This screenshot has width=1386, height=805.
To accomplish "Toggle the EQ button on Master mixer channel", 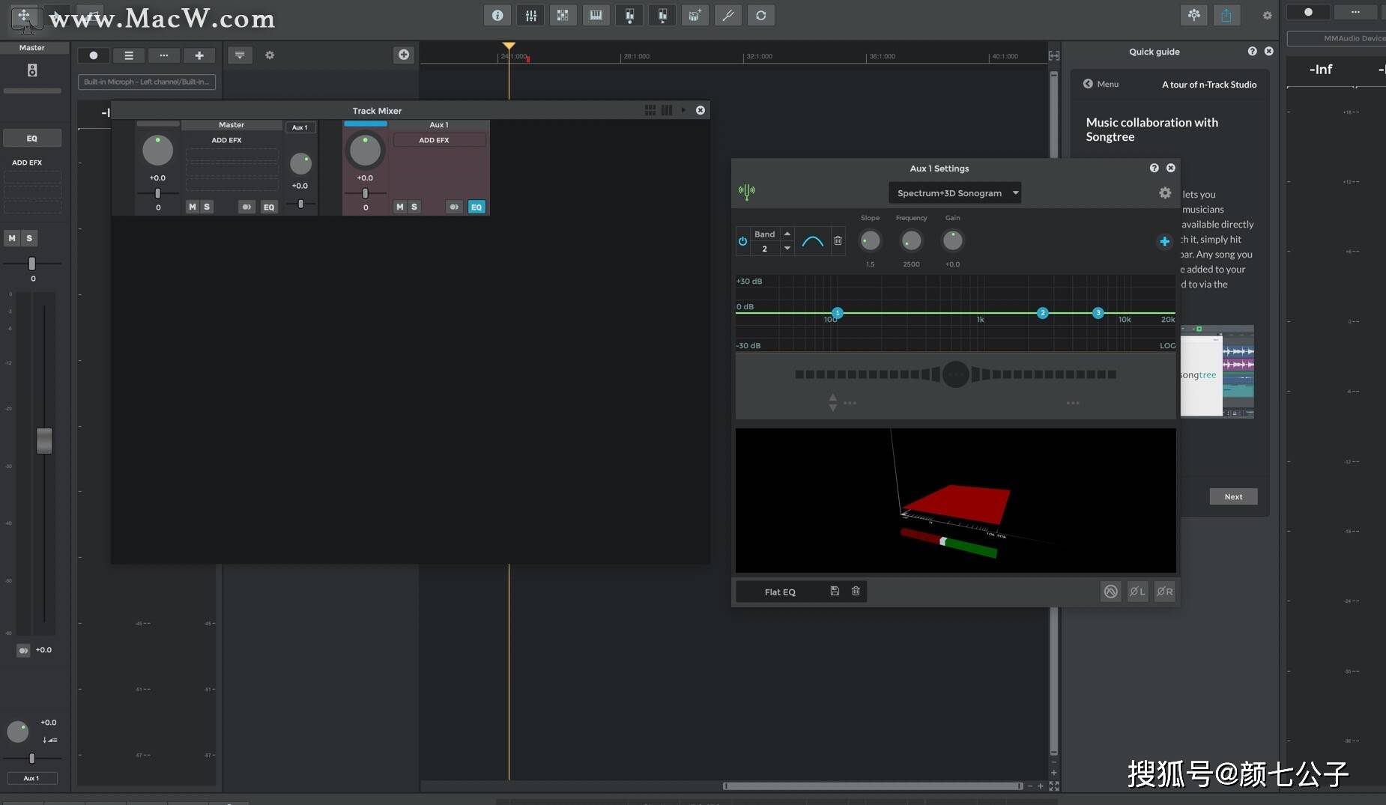I will click(269, 207).
